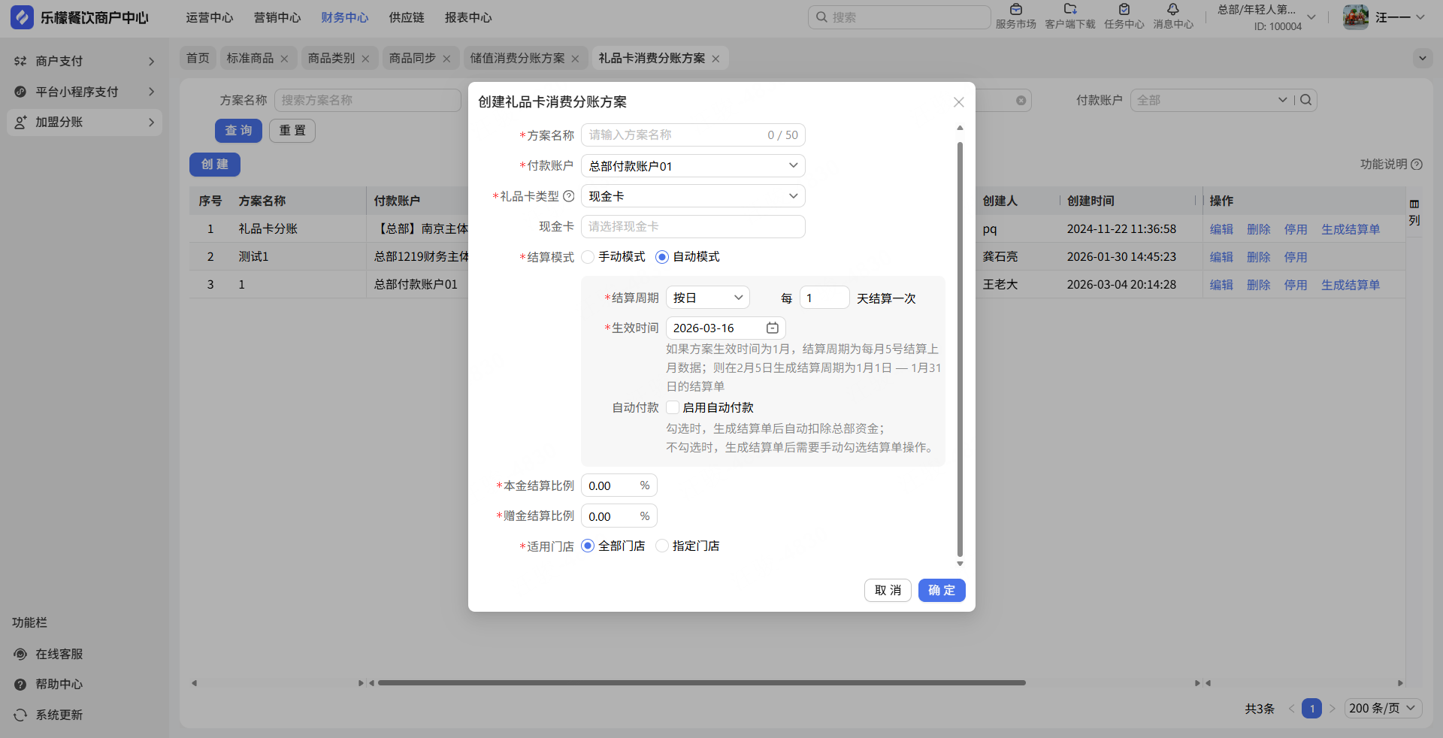The width and height of the screenshot is (1443, 738).
Task: Click the 确定 confirm button
Action: click(941, 590)
